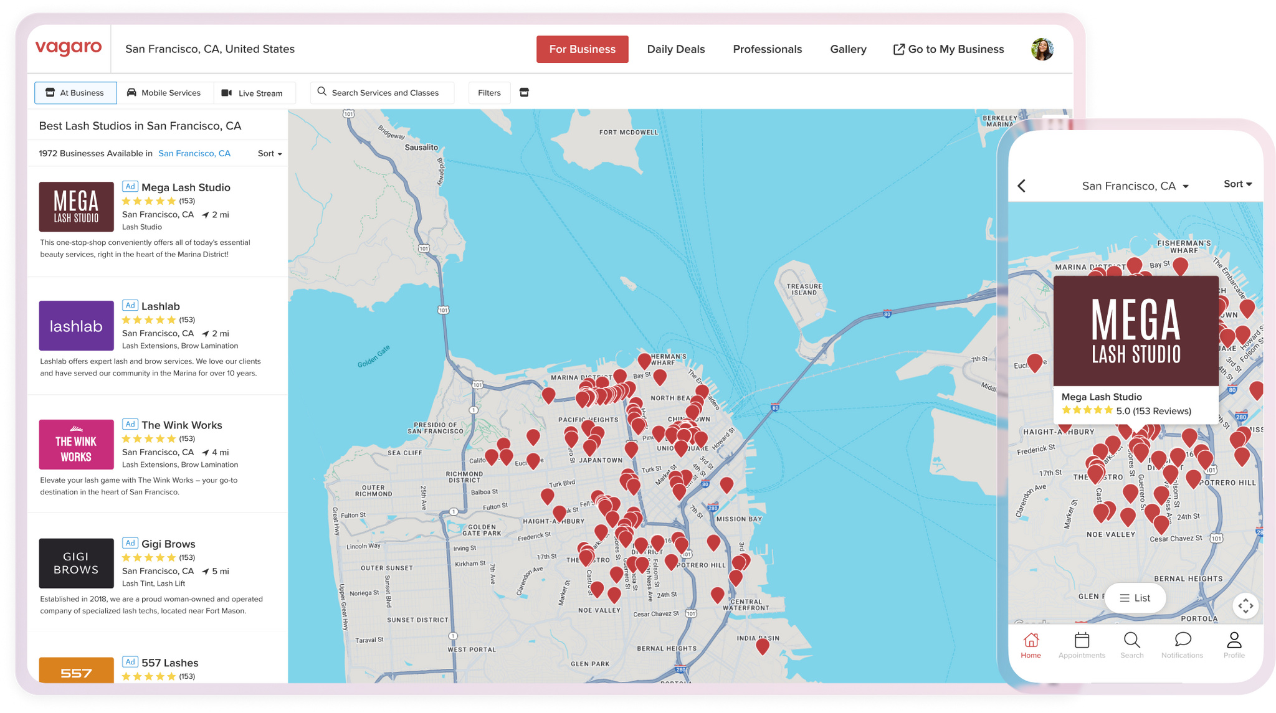This screenshot has height=713, width=1276.
Task: Open the Professionals menu
Action: [768, 49]
